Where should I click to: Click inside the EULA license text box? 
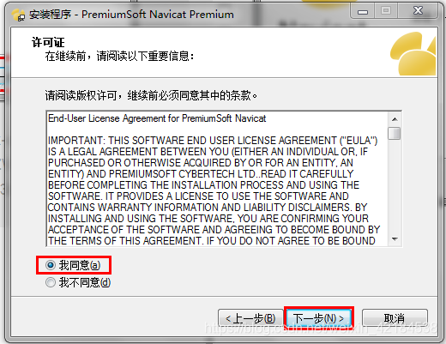point(217,178)
